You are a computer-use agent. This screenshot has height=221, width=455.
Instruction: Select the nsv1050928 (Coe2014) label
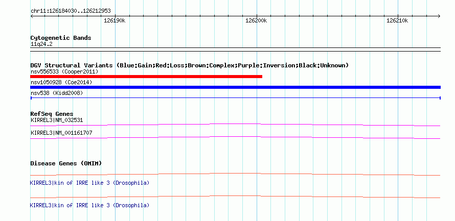(61, 82)
